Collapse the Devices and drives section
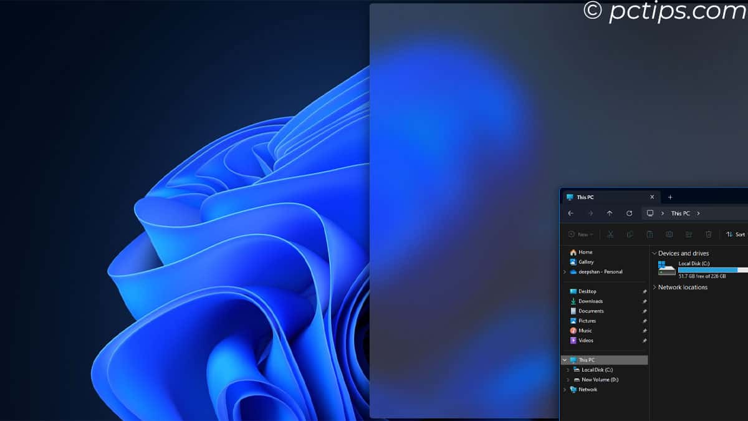Viewport: 748px width, 421px height. 654,253
